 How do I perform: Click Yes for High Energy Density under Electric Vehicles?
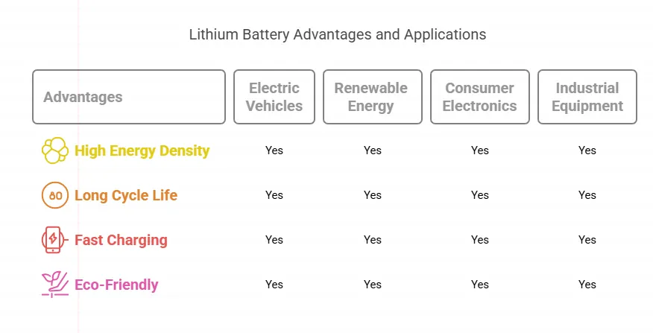(274, 150)
